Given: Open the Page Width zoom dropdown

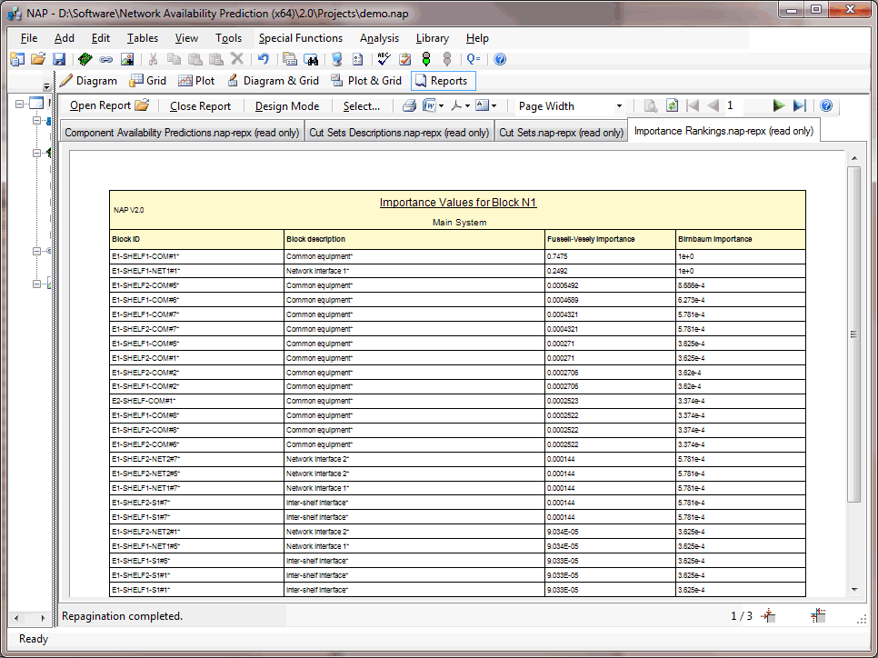Looking at the screenshot, I should (620, 106).
